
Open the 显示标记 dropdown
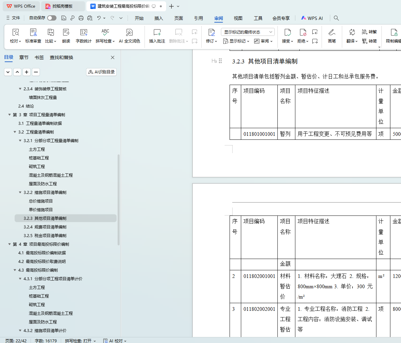pyautogui.click(x=236, y=41)
